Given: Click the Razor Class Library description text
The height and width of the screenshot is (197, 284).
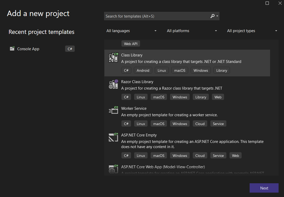Looking at the screenshot, I should (x=172, y=88).
